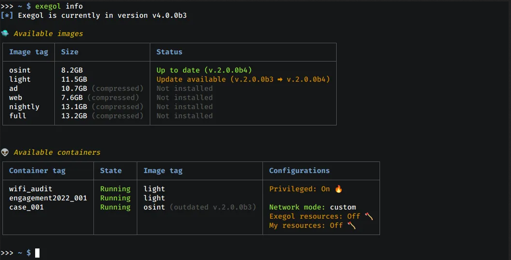511x260 pixels.
Task: Select the 'light' tag in images table
Action: (x=20, y=79)
